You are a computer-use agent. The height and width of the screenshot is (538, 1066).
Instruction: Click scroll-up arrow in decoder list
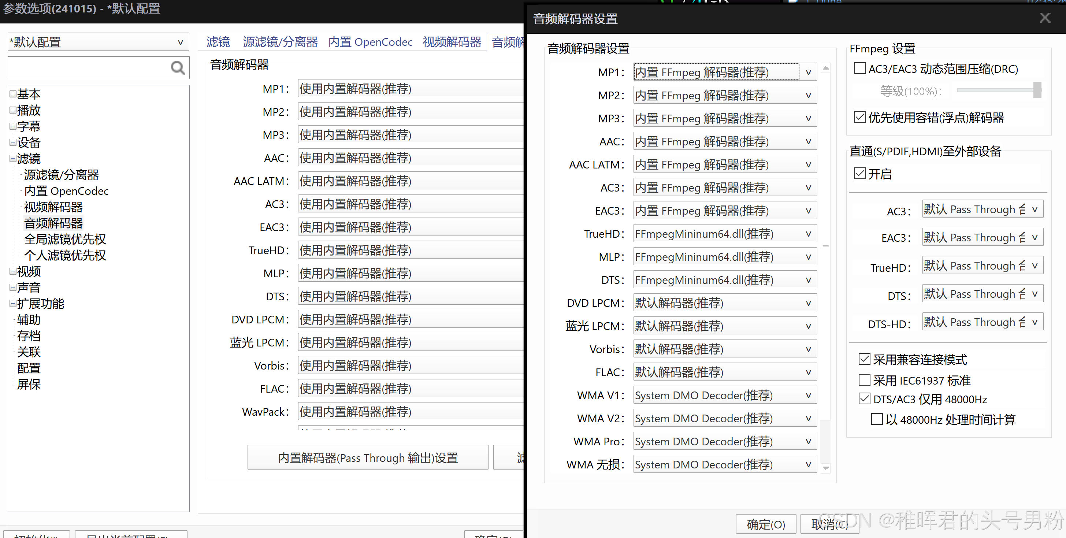click(x=825, y=68)
